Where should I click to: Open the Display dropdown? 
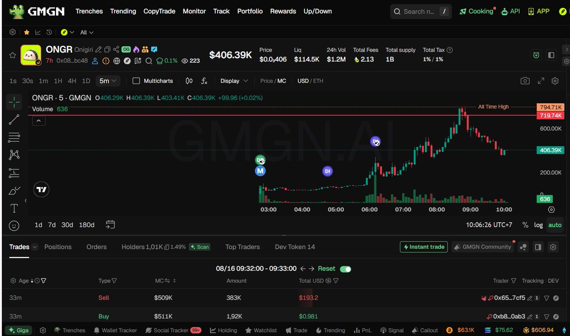coord(234,81)
